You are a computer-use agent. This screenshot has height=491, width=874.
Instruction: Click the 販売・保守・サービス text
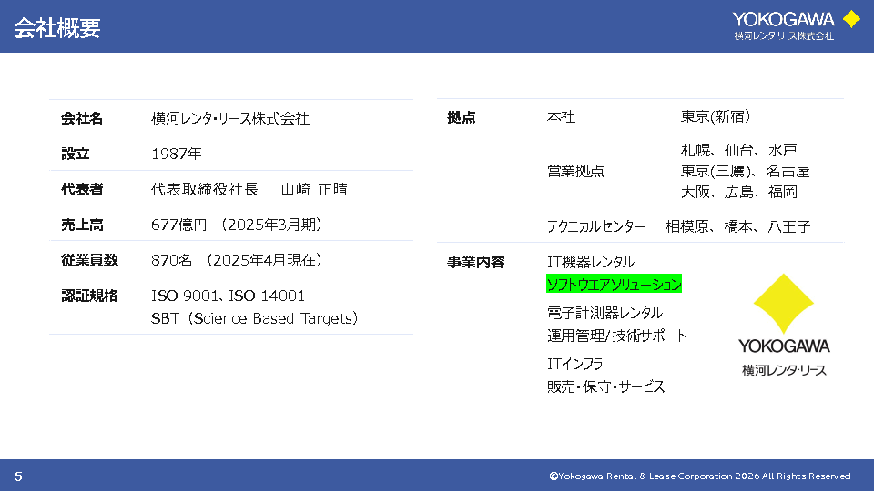tap(605, 386)
